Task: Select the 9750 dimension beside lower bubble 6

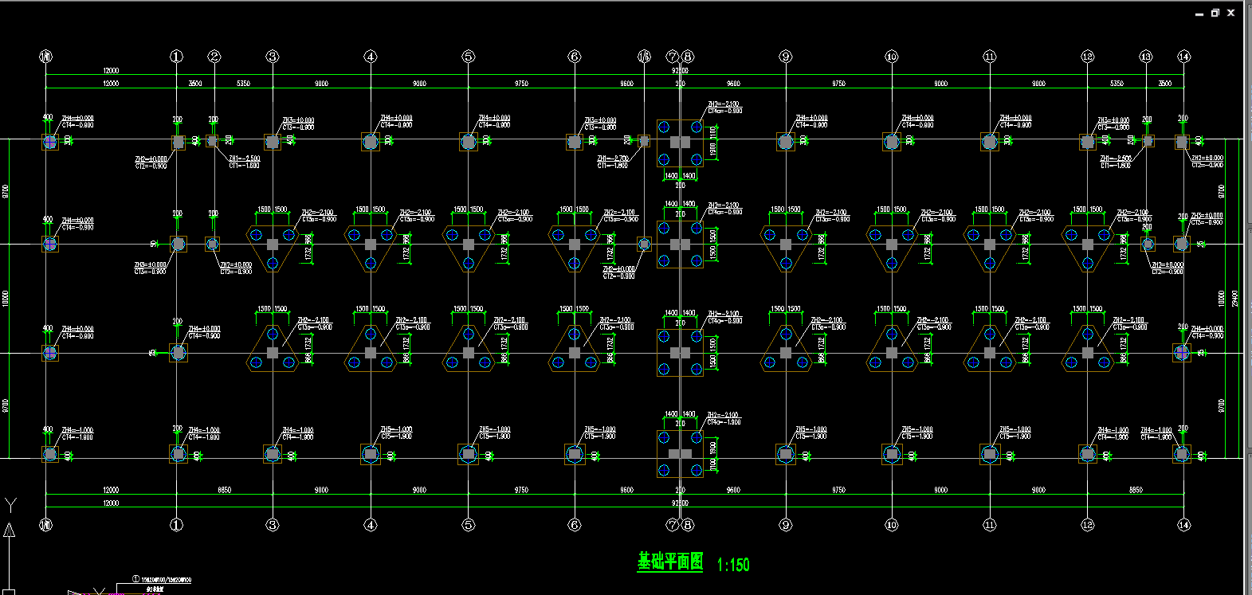Action: 521,490
